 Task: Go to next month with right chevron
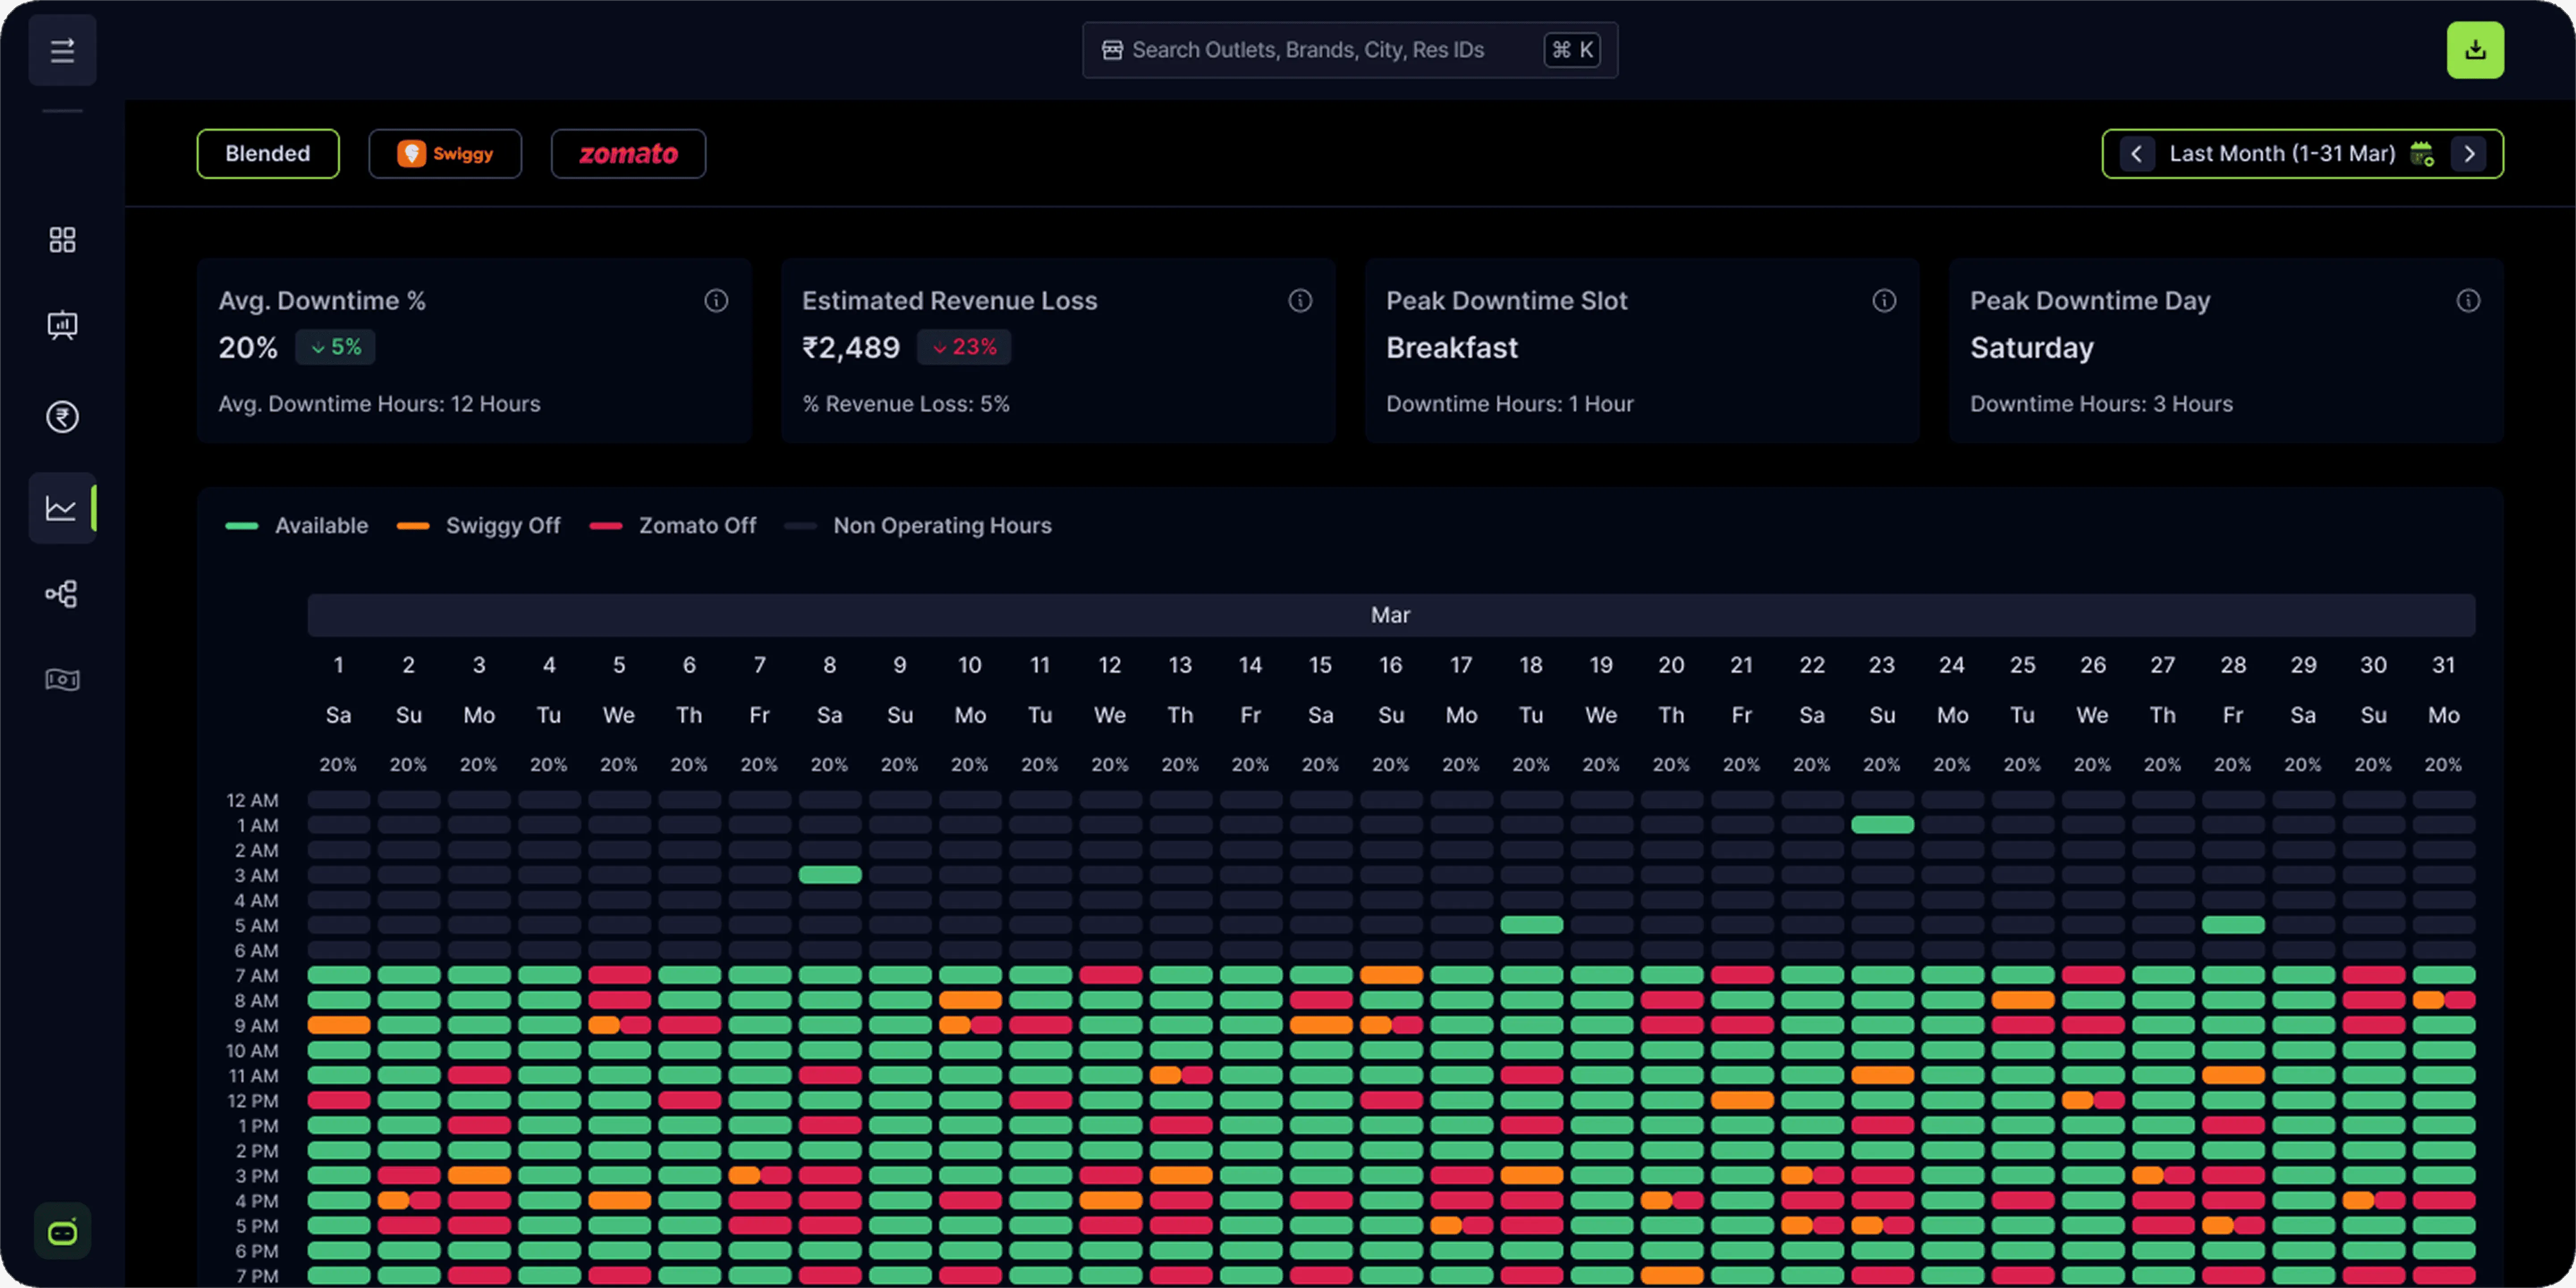tap(2469, 154)
